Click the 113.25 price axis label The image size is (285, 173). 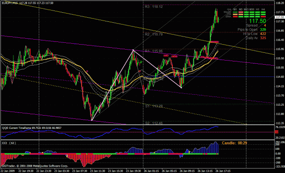[280, 105]
